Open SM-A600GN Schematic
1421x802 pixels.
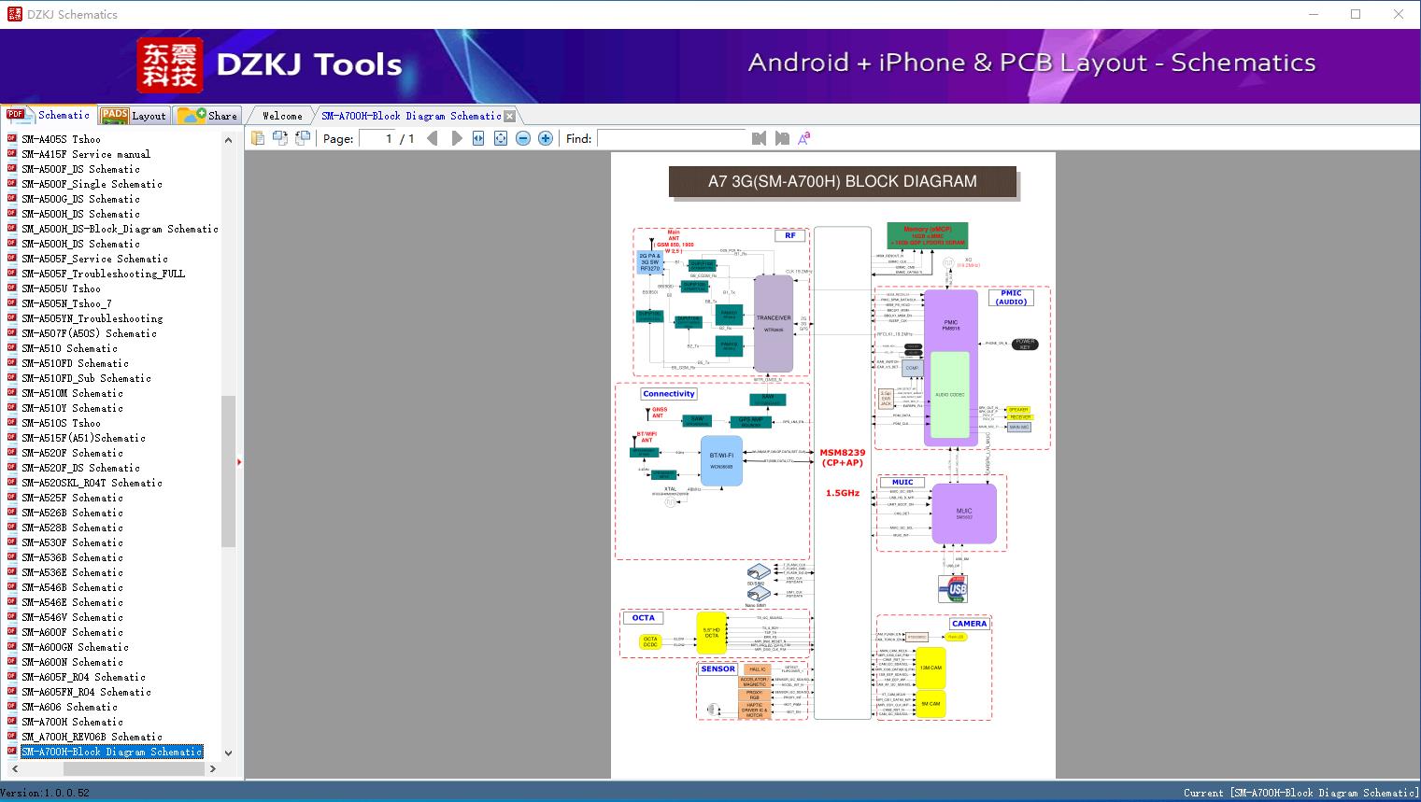pyautogui.click(x=75, y=647)
